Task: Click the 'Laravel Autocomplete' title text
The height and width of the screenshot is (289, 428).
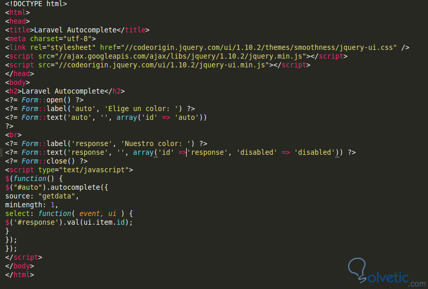Action: click(76, 30)
